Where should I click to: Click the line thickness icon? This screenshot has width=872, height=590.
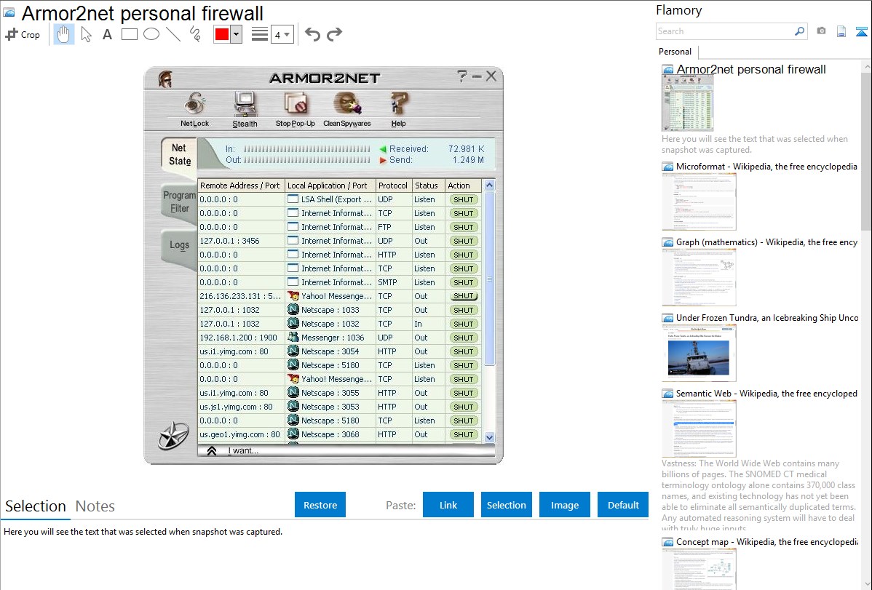point(259,34)
